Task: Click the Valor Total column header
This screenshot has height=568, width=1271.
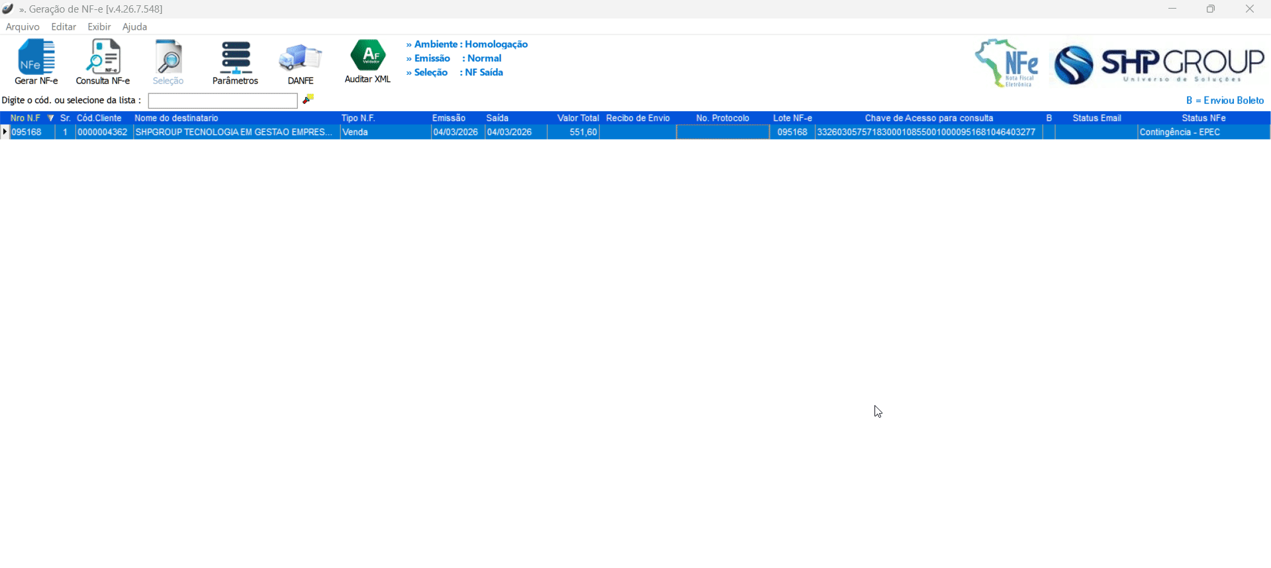Action: tap(577, 118)
